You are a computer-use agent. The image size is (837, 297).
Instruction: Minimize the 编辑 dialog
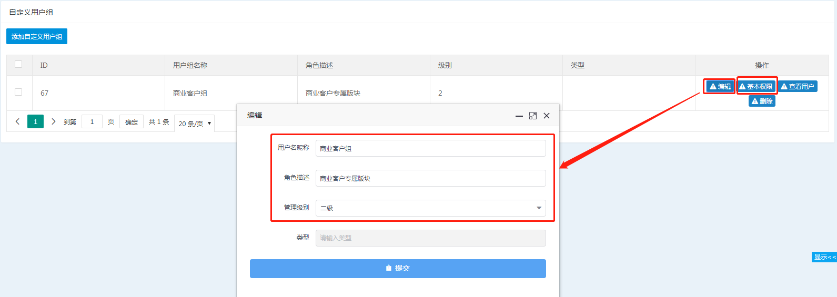(519, 116)
